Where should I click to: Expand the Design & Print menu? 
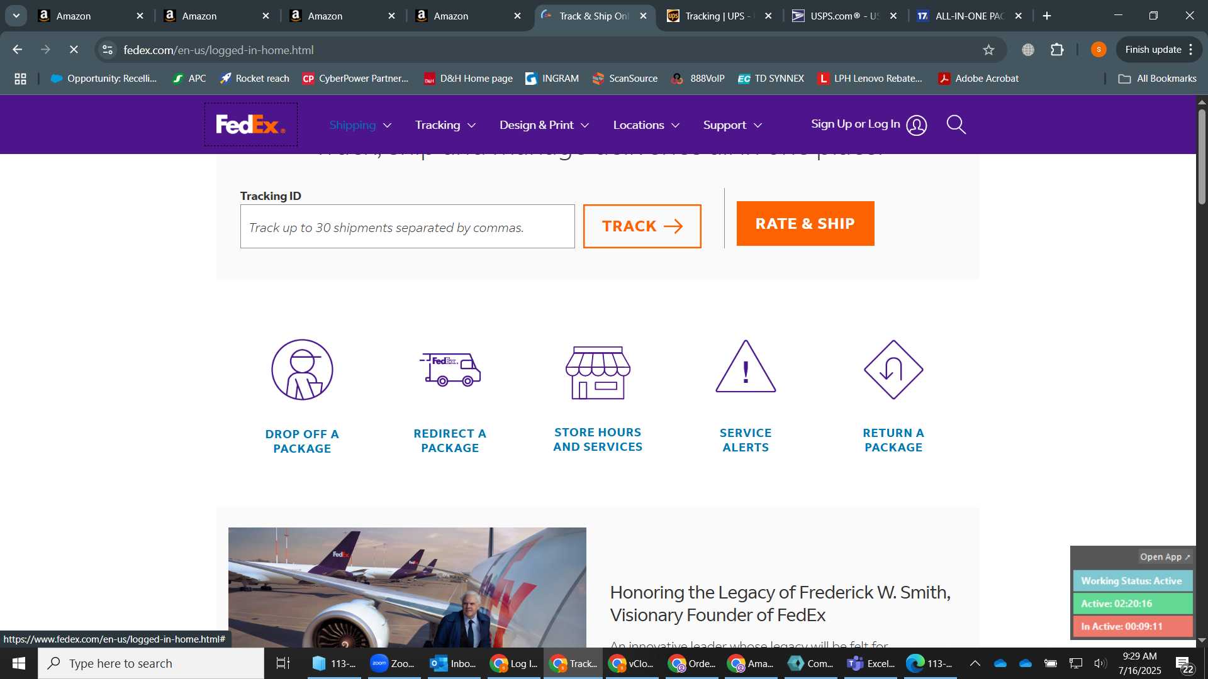pyautogui.click(x=544, y=125)
